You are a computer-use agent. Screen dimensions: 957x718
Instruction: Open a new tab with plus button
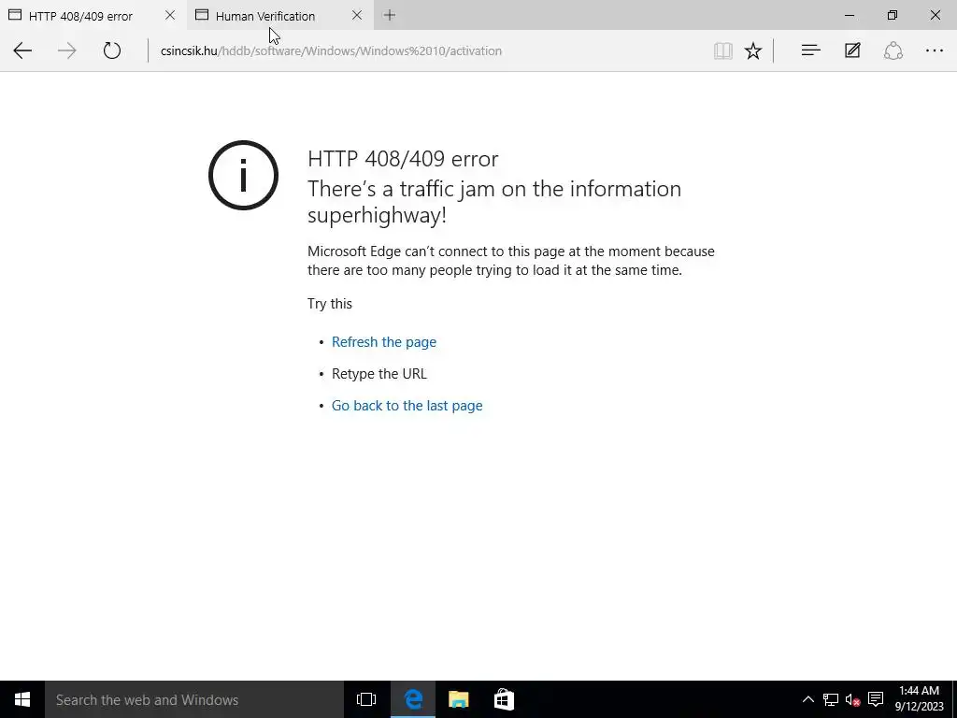pos(390,15)
